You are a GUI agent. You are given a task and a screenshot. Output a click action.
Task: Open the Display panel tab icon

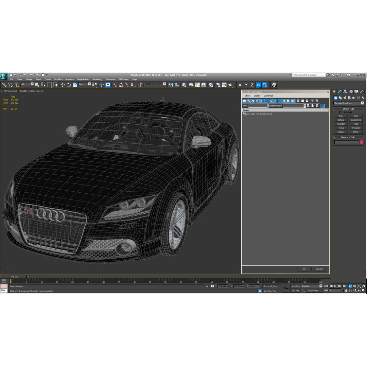(x=356, y=91)
